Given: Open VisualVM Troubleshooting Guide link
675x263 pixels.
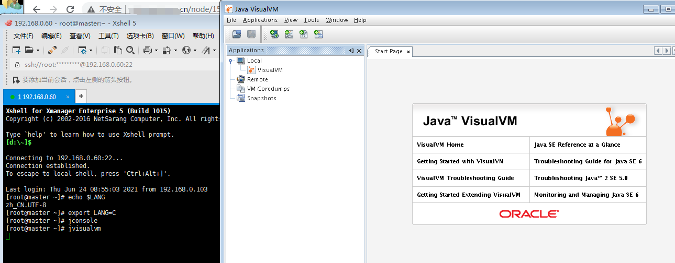Looking at the screenshot, I should click(465, 178).
